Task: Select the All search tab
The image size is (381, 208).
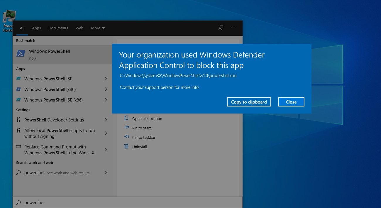Action: tap(22, 28)
